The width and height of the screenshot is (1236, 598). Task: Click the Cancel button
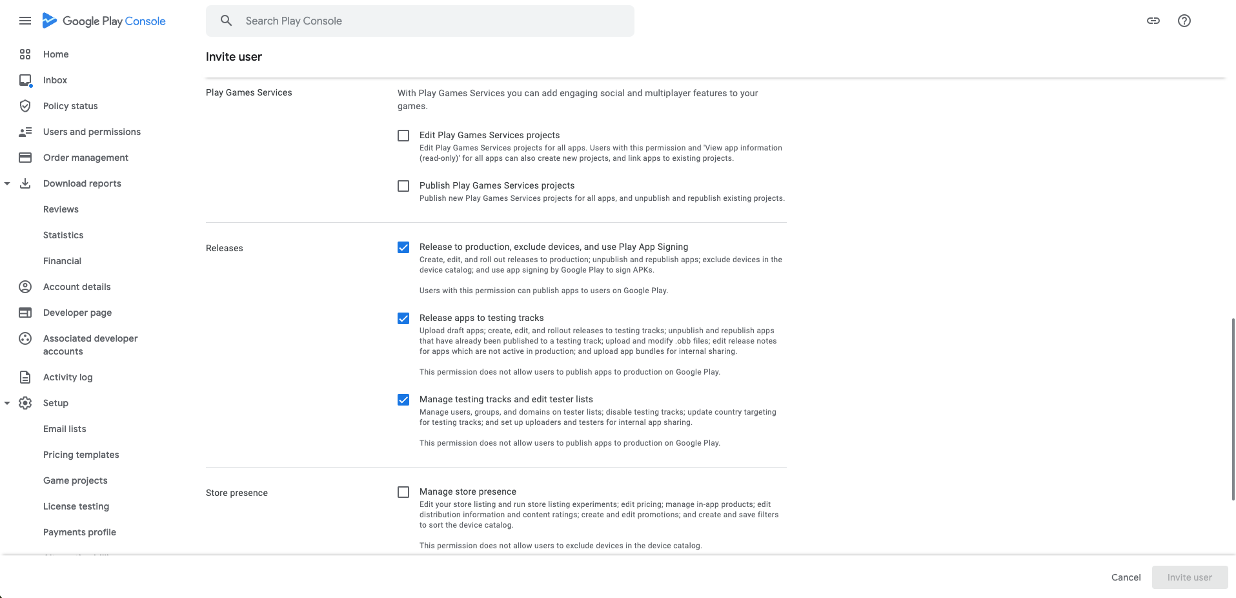click(1125, 577)
